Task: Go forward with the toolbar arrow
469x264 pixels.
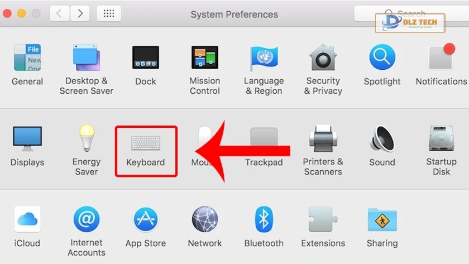Action: click(80, 13)
